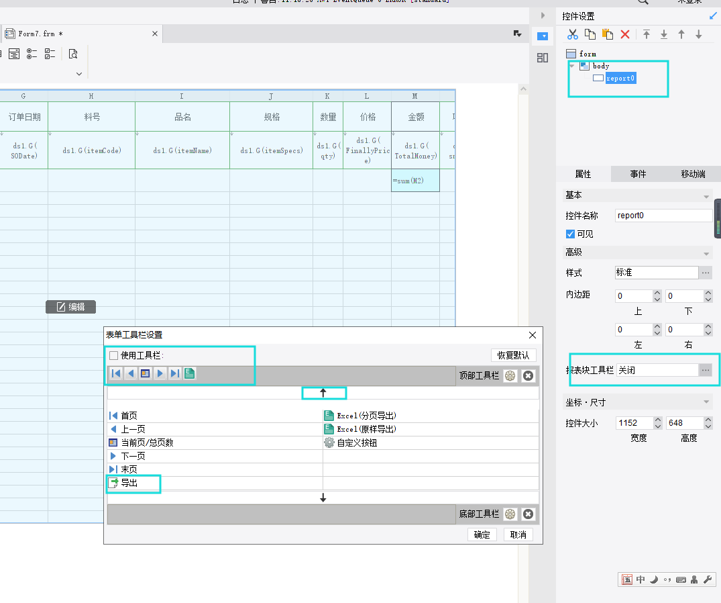Screen dimensions: 721x603
Task: Click first page icon in top toolbar preview
Action: pyautogui.click(x=116, y=373)
